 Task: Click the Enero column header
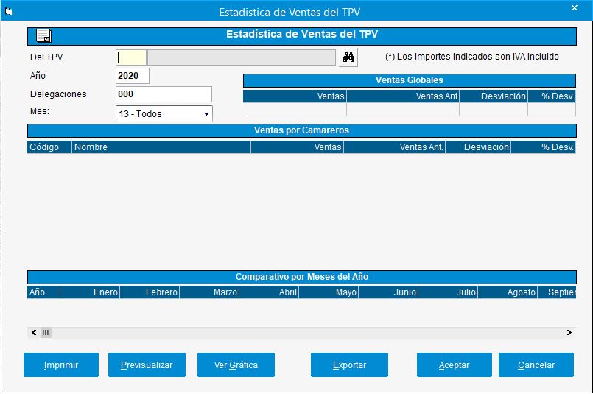click(90, 292)
